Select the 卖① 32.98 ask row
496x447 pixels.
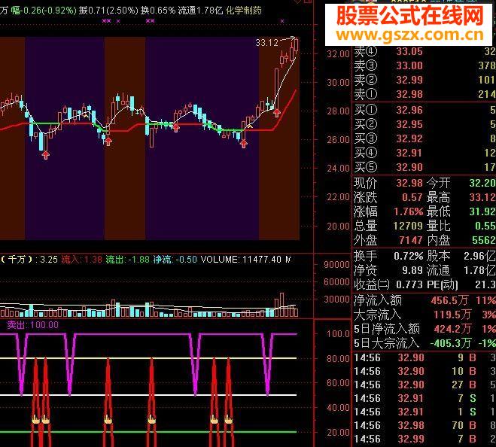click(x=424, y=94)
